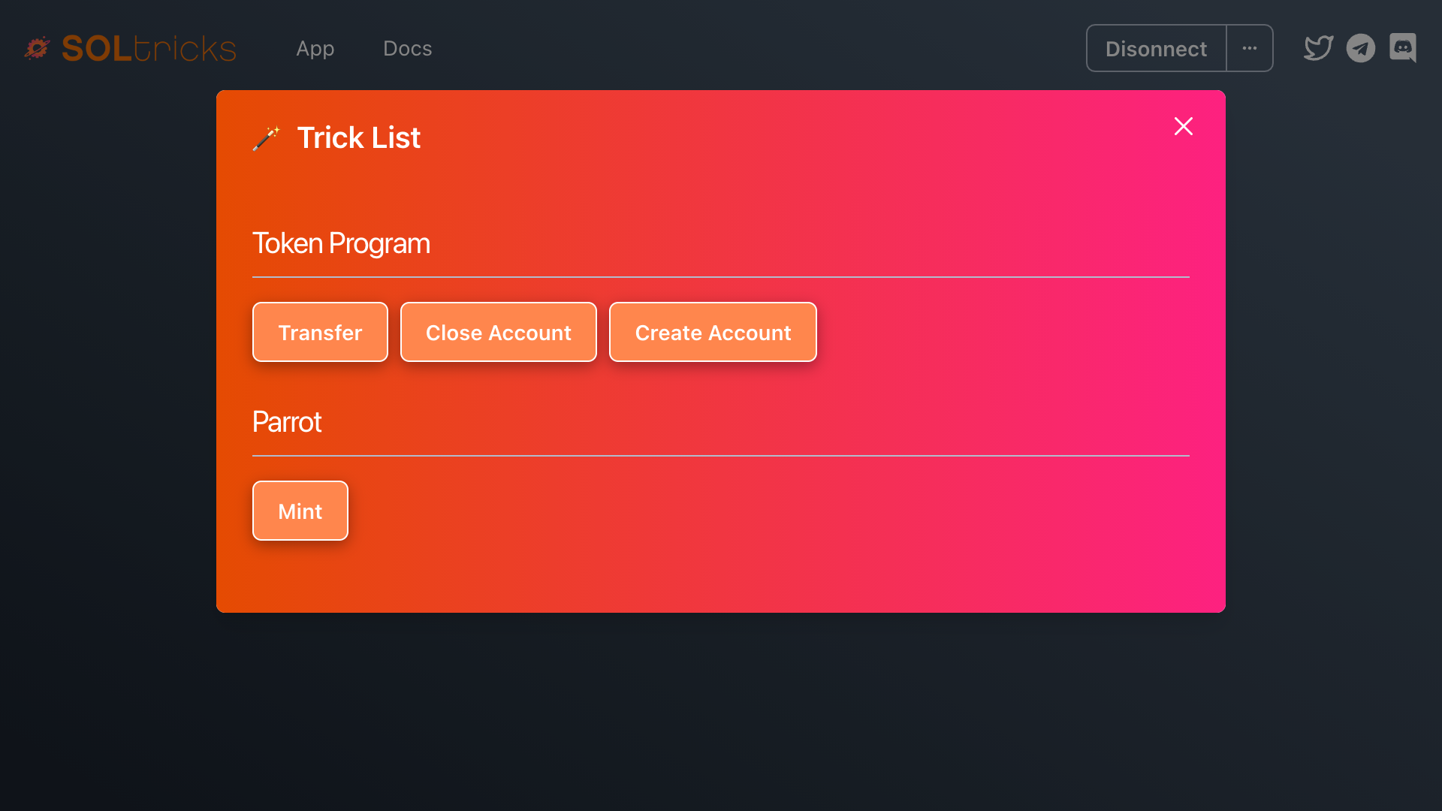The height and width of the screenshot is (811, 1442).
Task: Select the Parrot Mint trick
Action: [x=300, y=511]
